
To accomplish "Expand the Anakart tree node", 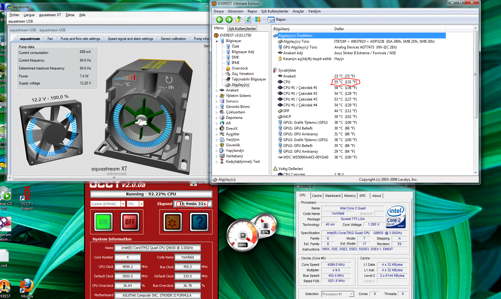I will point(217,91).
